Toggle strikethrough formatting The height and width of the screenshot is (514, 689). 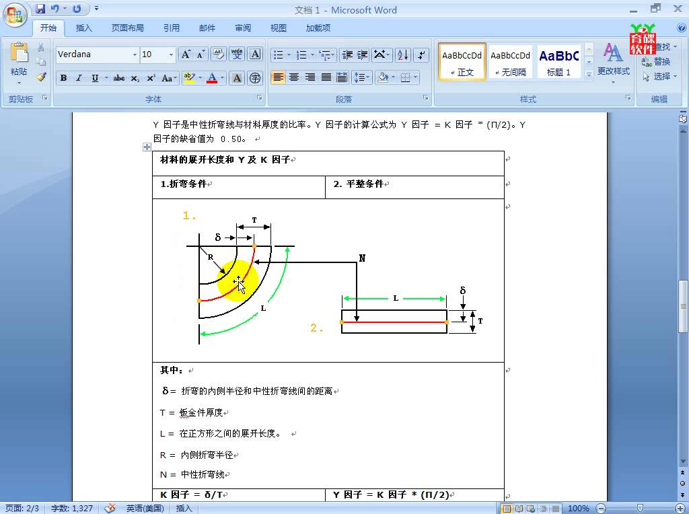pyautogui.click(x=118, y=78)
